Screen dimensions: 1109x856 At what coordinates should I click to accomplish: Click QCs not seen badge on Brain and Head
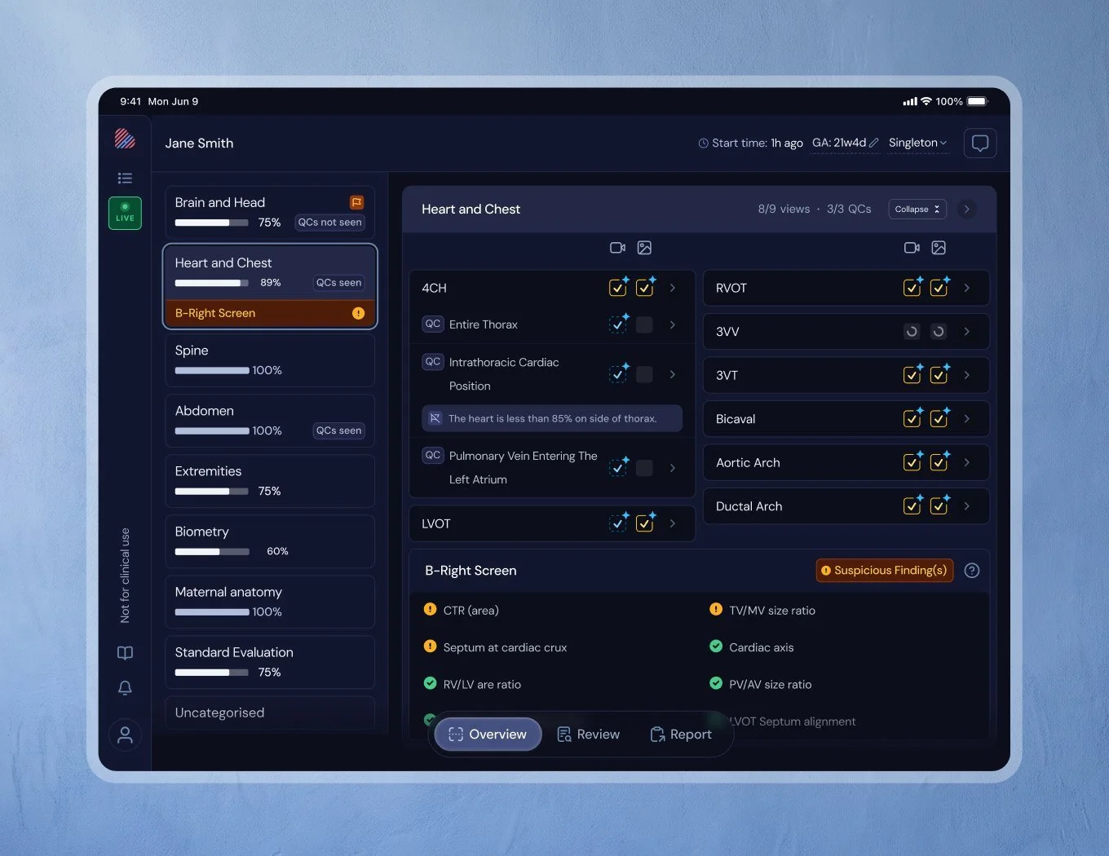pyautogui.click(x=329, y=223)
